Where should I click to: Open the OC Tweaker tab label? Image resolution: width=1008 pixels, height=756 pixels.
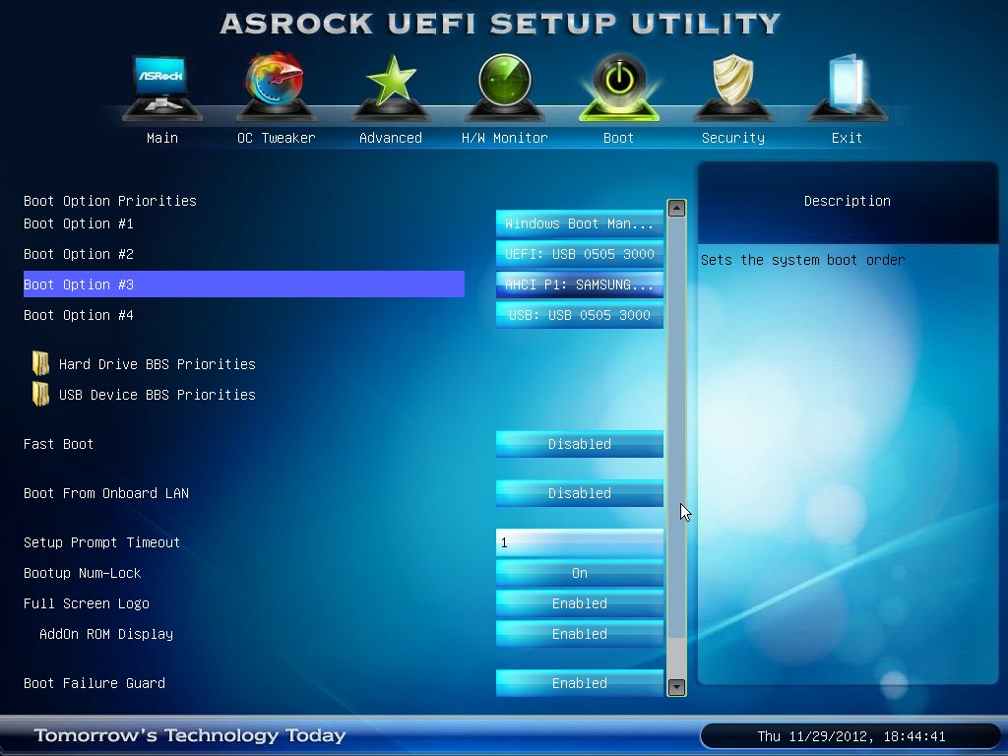pos(276,138)
